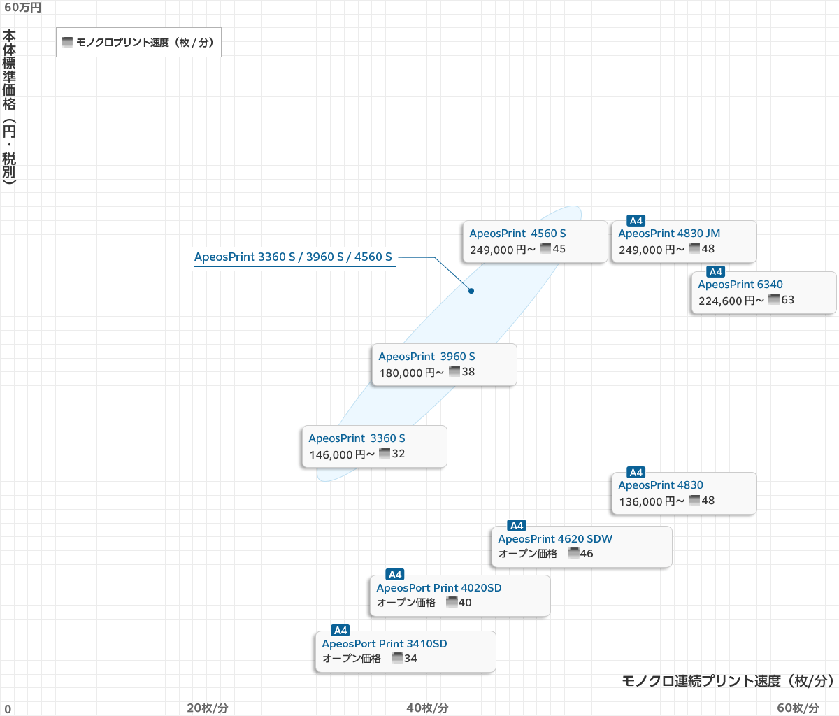The height and width of the screenshot is (716, 839).
Task: Open the ApeosPrint 4830 product link
Action: pos(661,485)
